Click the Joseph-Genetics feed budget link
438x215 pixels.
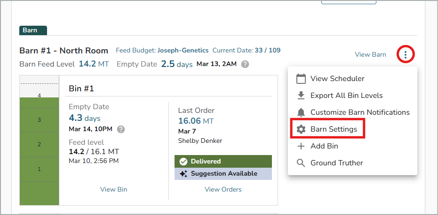pos(183,50)
